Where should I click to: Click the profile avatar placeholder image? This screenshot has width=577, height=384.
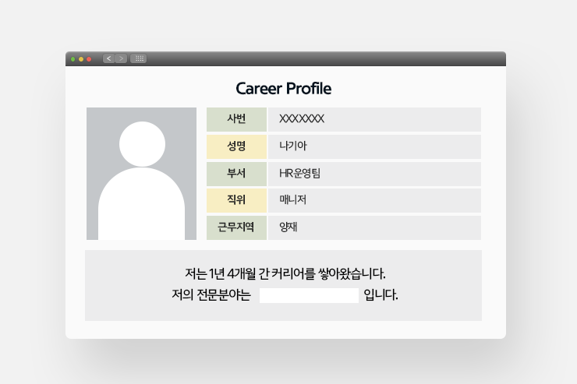(141, 174)
